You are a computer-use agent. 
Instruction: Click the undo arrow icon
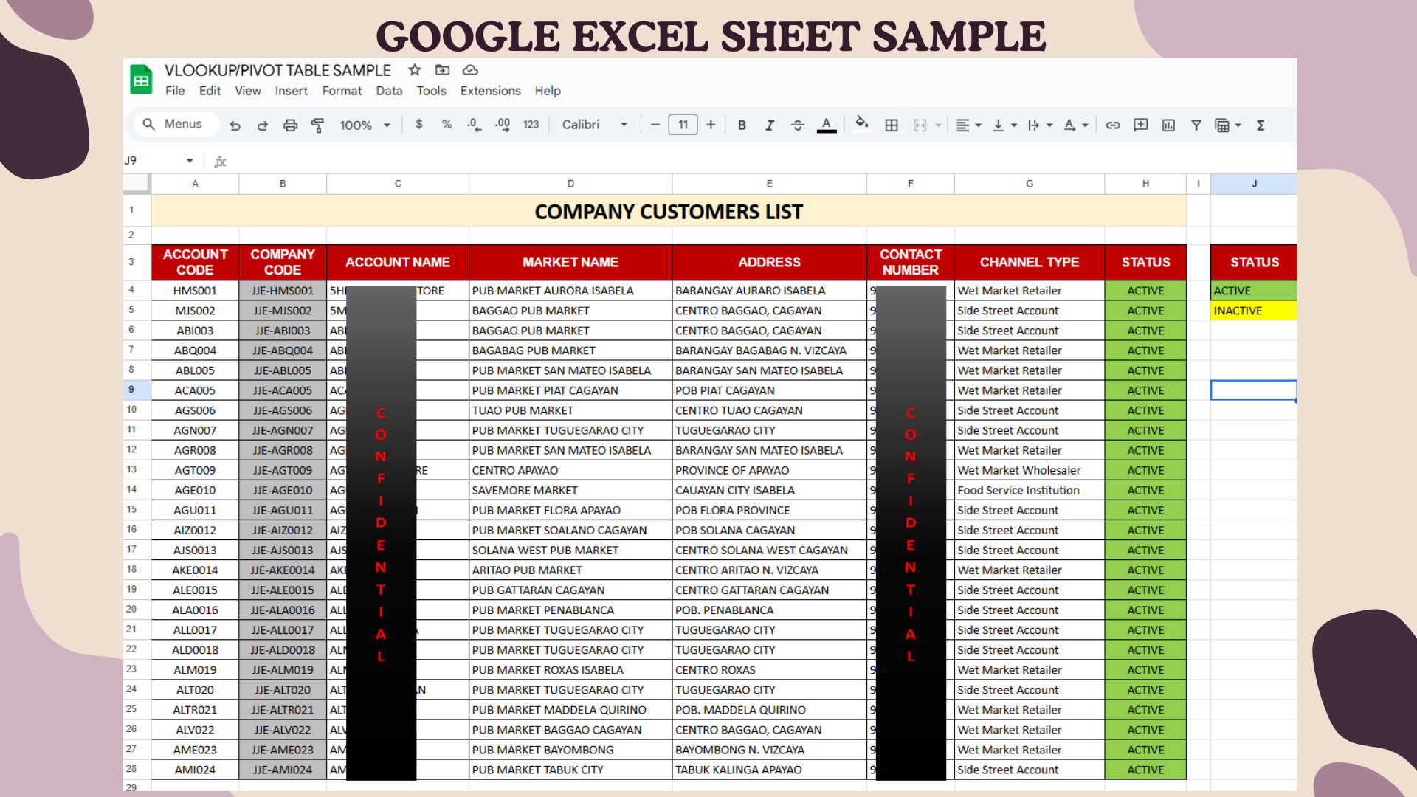[x=235, y=125]
